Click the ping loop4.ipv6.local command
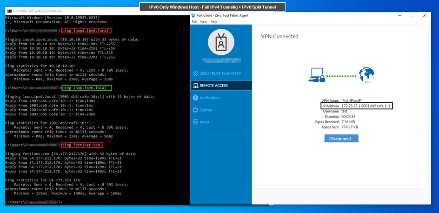The height and width of the screenshot is (213, 439). coord(86,31)
